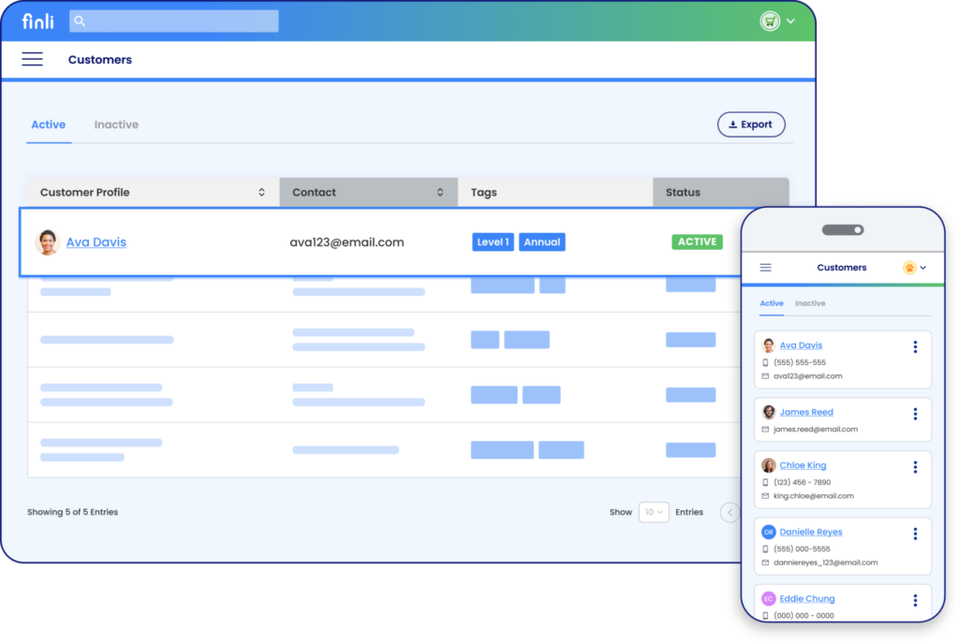Open the kebab menu for James Reed
This screenshot has height=643, width=959.
point(915,413)
